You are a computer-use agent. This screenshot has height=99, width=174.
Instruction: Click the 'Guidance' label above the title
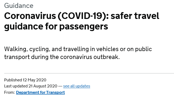pos(19,6)
